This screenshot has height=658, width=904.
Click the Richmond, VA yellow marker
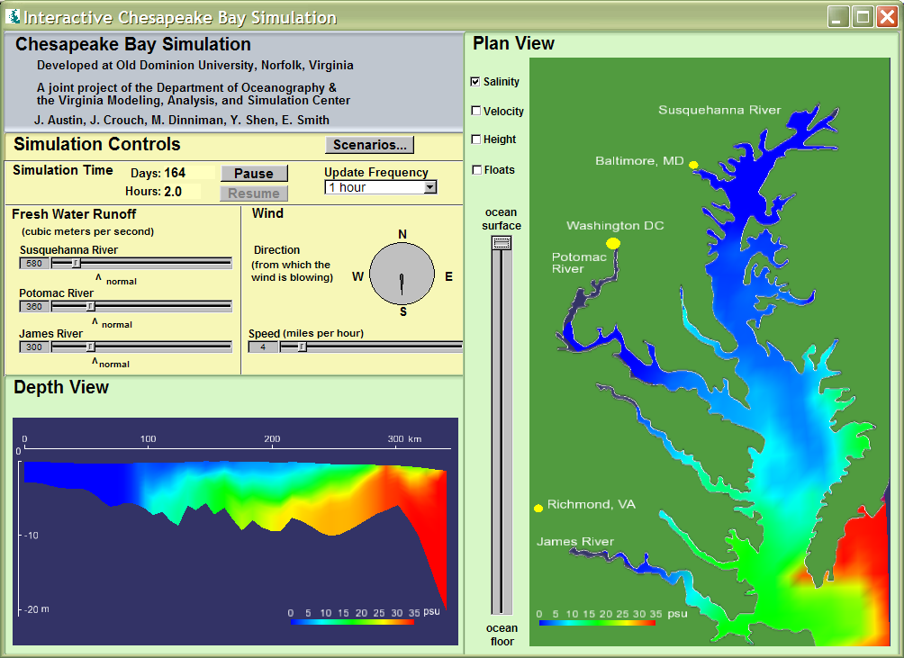tap(538, 508)
